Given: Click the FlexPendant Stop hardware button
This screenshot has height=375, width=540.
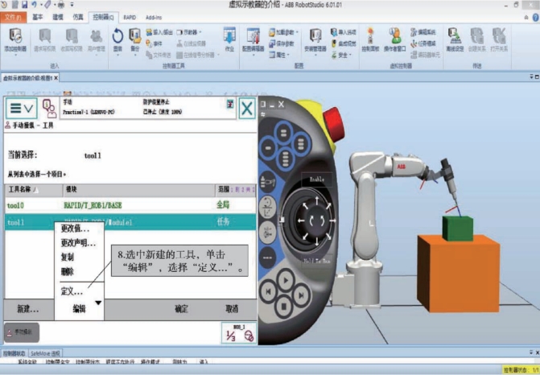Looking at the screenshot, I should click(284, 306).
